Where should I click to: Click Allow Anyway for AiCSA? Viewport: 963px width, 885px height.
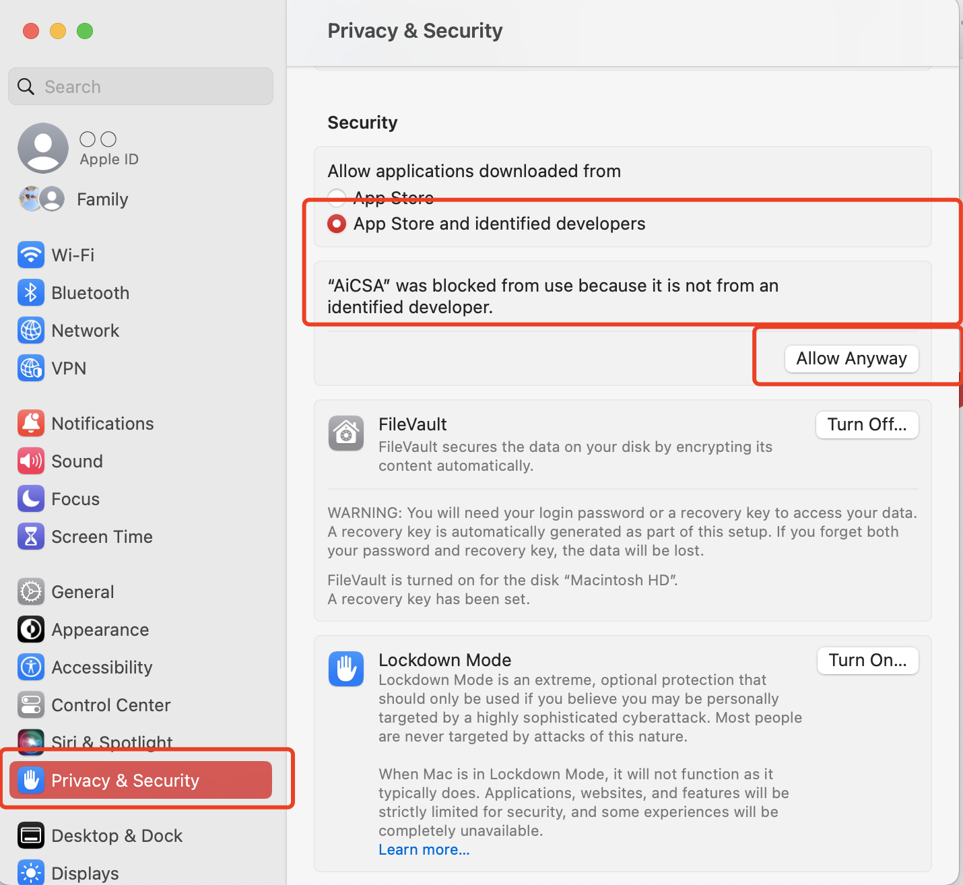coord(851,358)
